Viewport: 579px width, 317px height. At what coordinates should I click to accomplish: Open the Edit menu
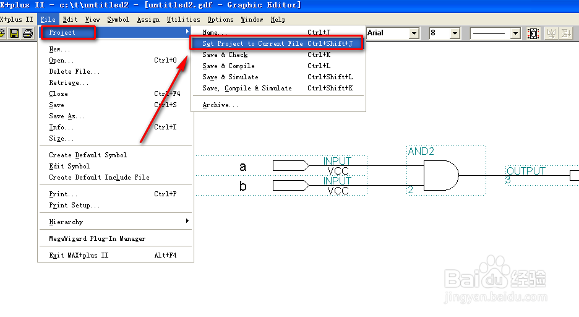click(70, 19)
